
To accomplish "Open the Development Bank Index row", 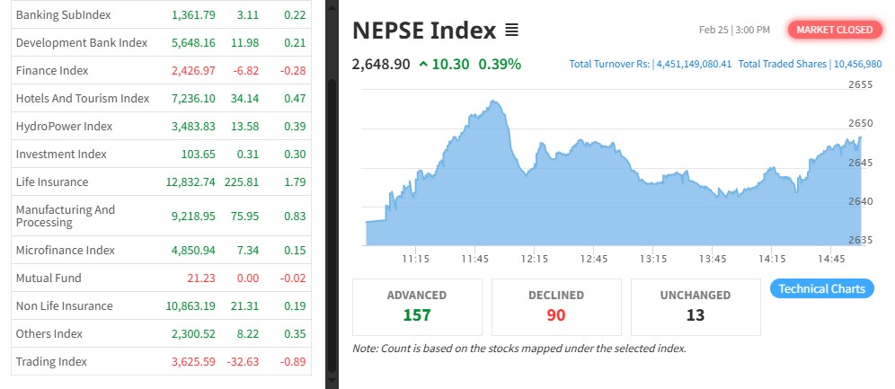I will click(x=81, y=43).
